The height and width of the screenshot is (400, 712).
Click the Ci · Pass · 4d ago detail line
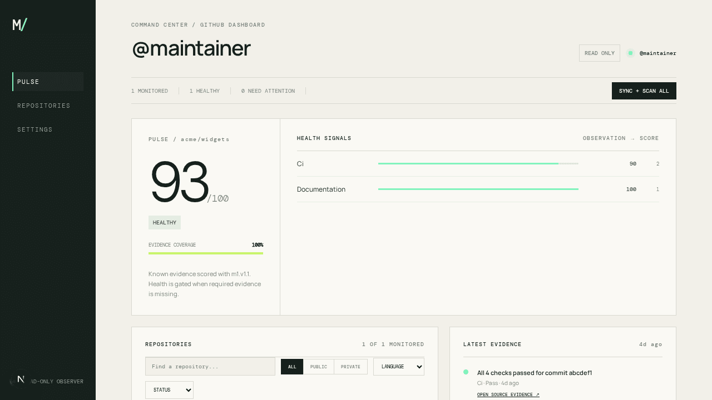pyautogui.click(x=498, y=383)
